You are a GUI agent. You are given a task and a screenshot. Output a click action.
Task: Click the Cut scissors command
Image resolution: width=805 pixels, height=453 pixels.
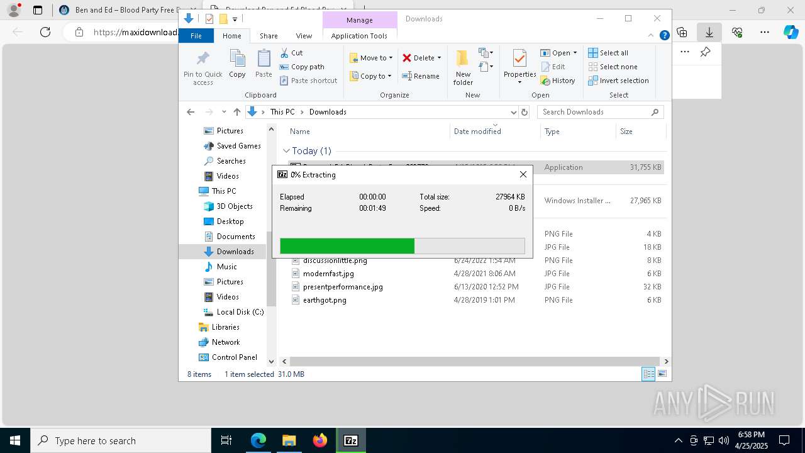coord(291,53)
